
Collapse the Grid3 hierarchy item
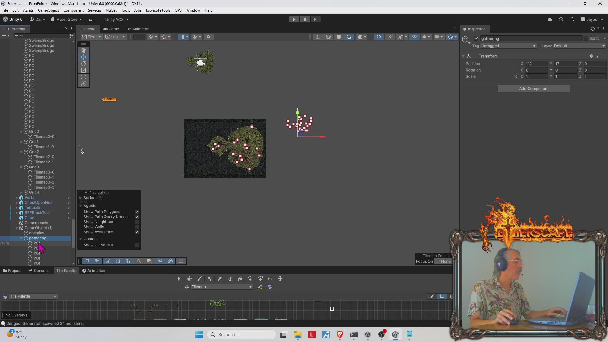pyautogui.click(x=21, y=167)
